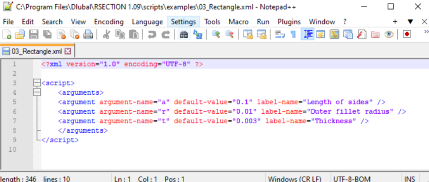
Task: Click the "Length of sides" label text
Action: tap(340, 102)
